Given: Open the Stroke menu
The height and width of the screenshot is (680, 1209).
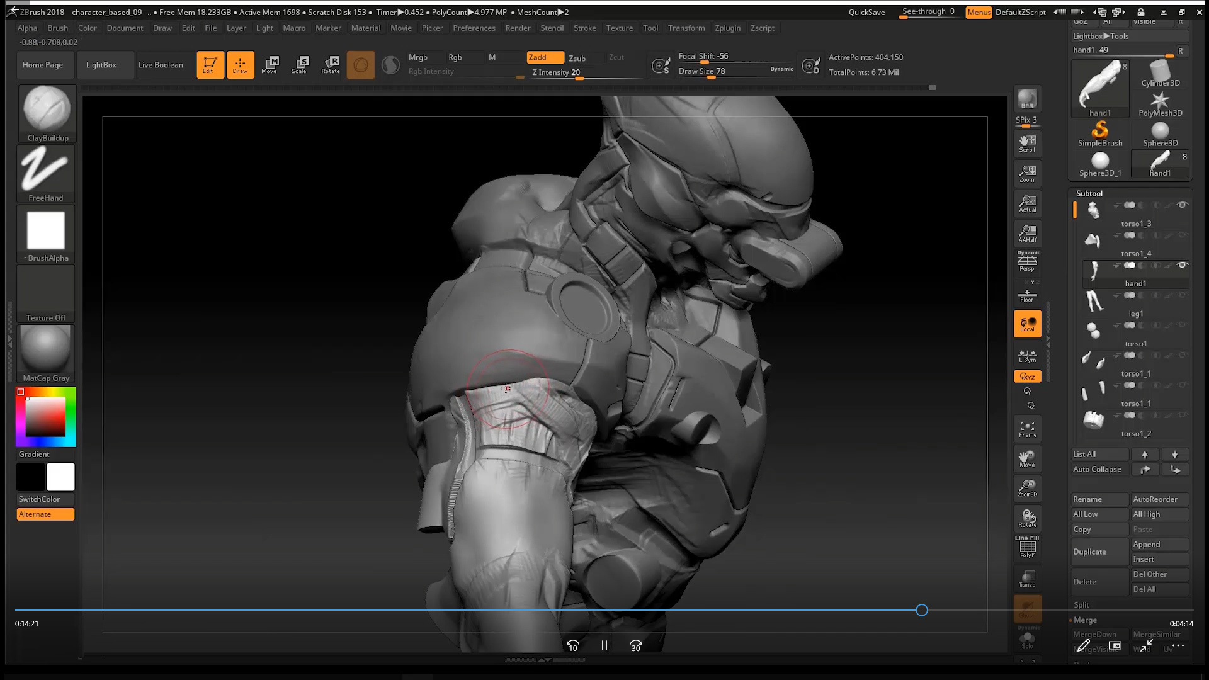Looking at the screenshot, I should pos(584,28).
